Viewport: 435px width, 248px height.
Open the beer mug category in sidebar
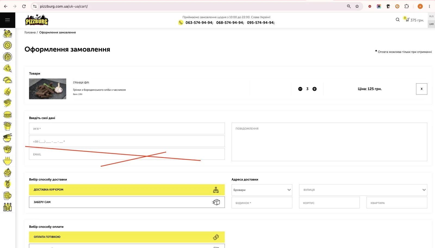tap(8, 196)
